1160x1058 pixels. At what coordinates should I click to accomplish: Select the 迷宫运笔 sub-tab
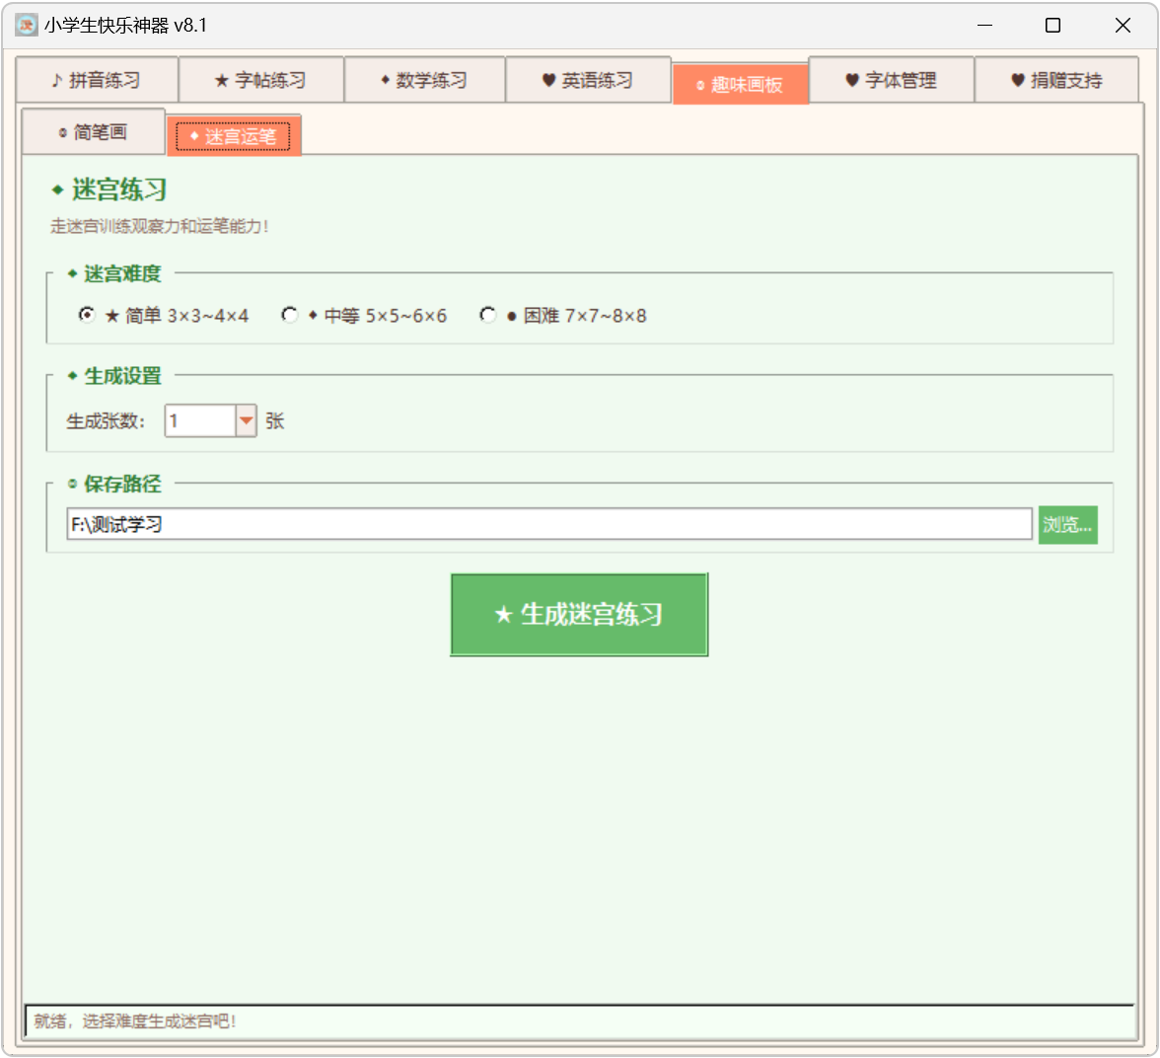click(234, 135)
